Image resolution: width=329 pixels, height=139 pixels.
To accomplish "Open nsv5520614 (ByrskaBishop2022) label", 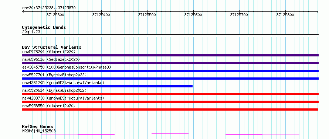I will tap(54, 90).
